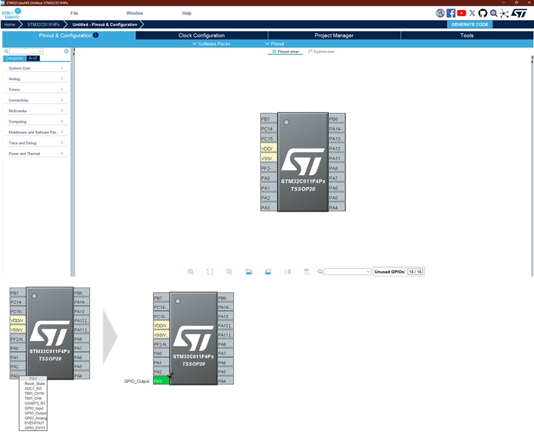The image size is (534, 432).
Task: Click the categories settings gear icon
Action: (x=66, y=51)
